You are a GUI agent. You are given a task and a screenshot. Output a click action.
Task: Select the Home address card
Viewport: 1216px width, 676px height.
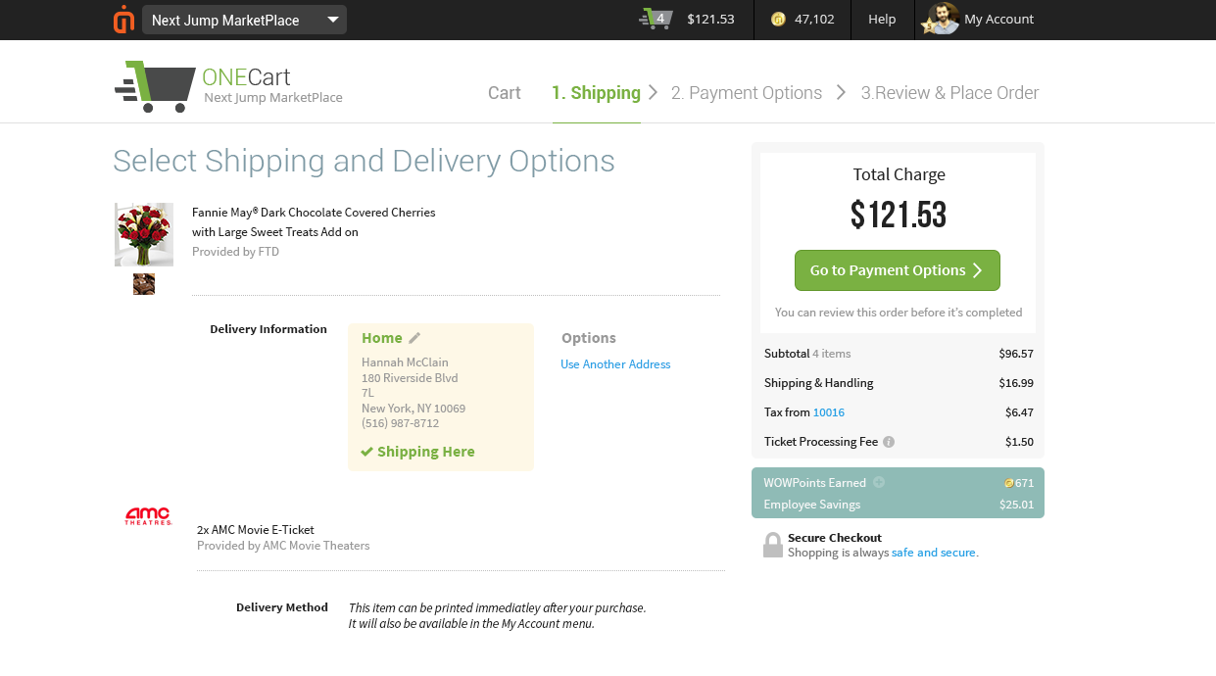tap(441, 397)
